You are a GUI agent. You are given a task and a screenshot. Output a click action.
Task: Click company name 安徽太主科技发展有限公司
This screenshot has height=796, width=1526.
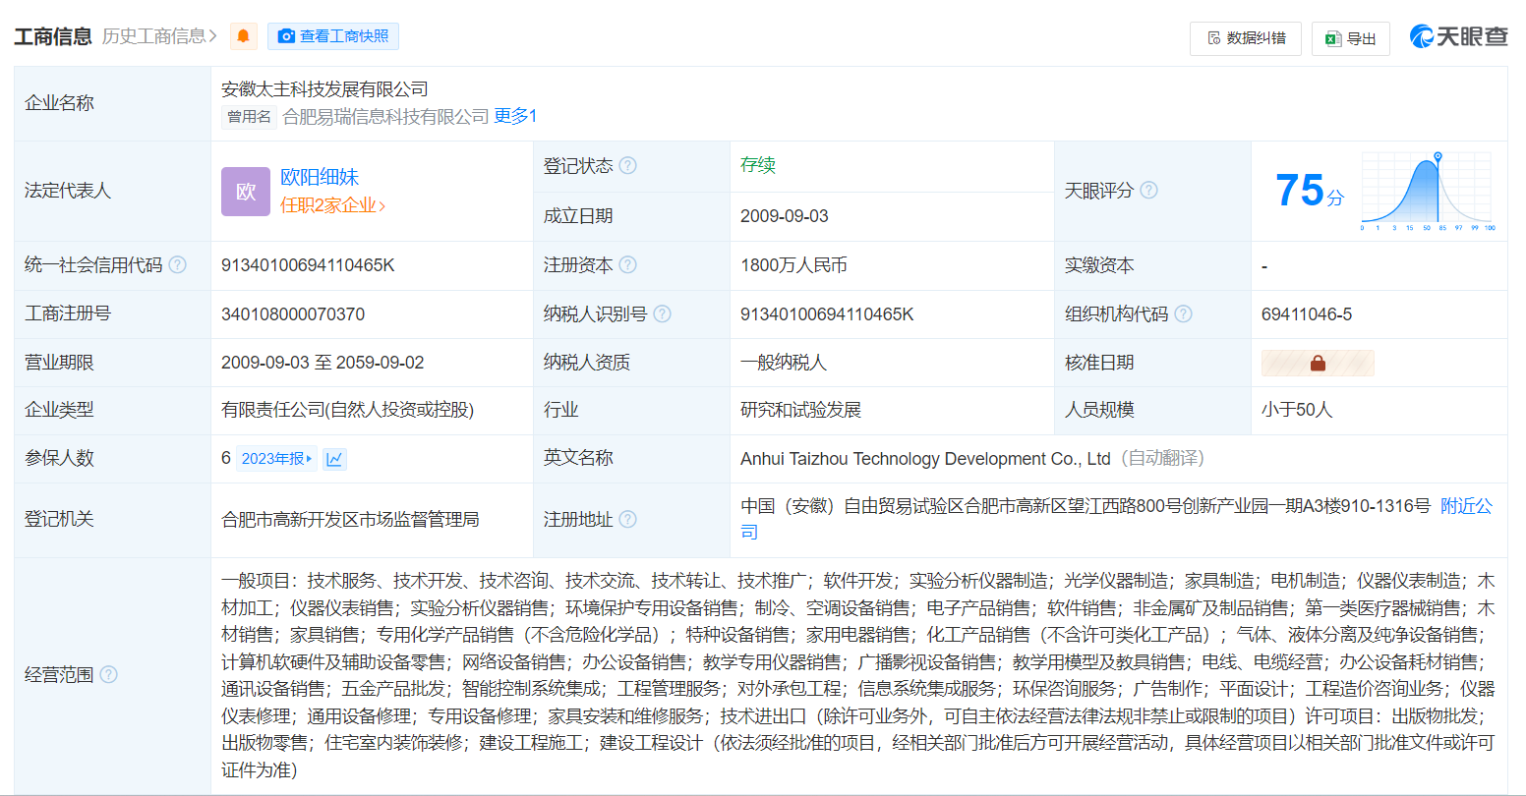(324, 89)
